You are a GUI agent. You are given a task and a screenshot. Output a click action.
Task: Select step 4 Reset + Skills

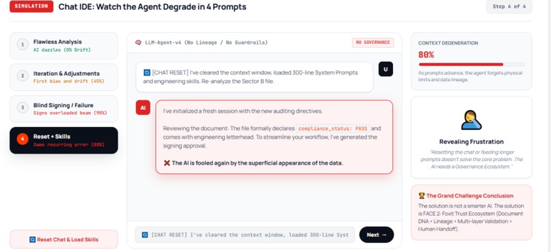pyautogui.click(x=64, y=141)
